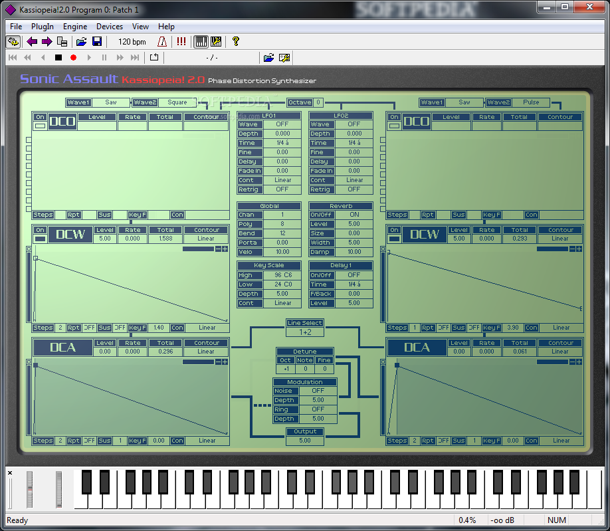Open the Engine menu

click(75, 27)
